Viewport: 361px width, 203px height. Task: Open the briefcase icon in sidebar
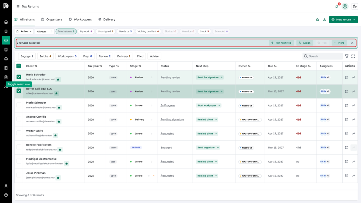click(x=6, y=59)
